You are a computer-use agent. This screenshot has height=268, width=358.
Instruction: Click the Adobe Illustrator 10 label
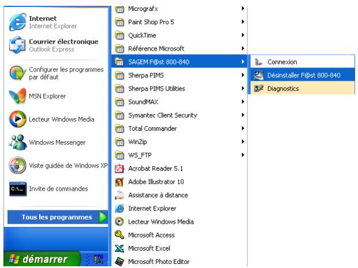click(x=156, y=182)
